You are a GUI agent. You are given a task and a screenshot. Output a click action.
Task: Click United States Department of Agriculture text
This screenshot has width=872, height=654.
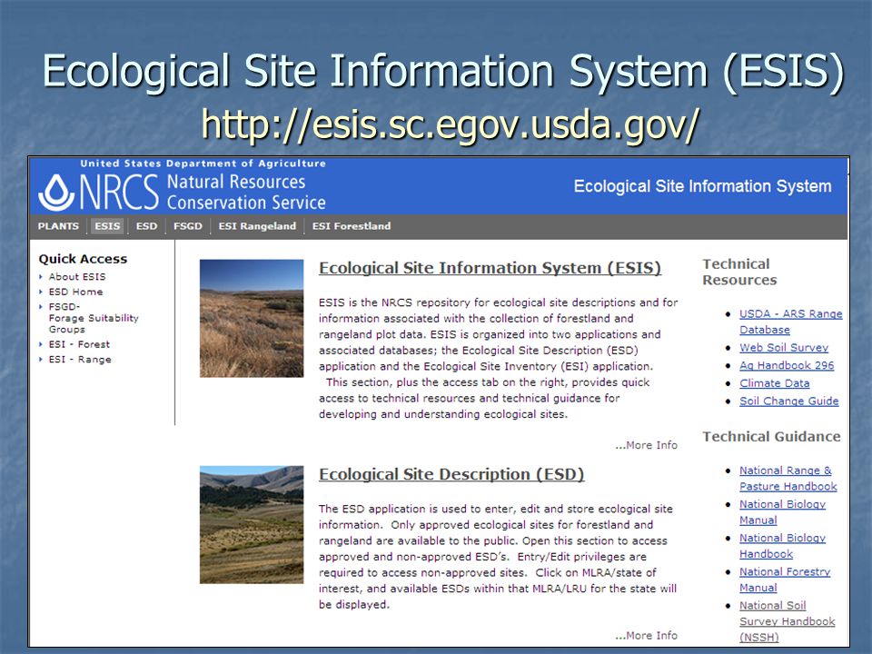coord(203,163)
